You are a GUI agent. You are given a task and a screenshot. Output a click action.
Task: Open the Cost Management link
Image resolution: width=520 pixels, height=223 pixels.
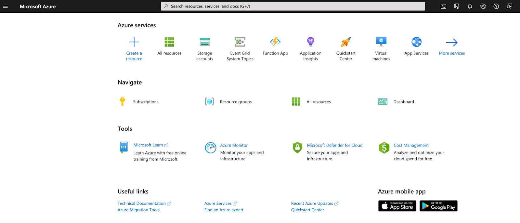411,145
